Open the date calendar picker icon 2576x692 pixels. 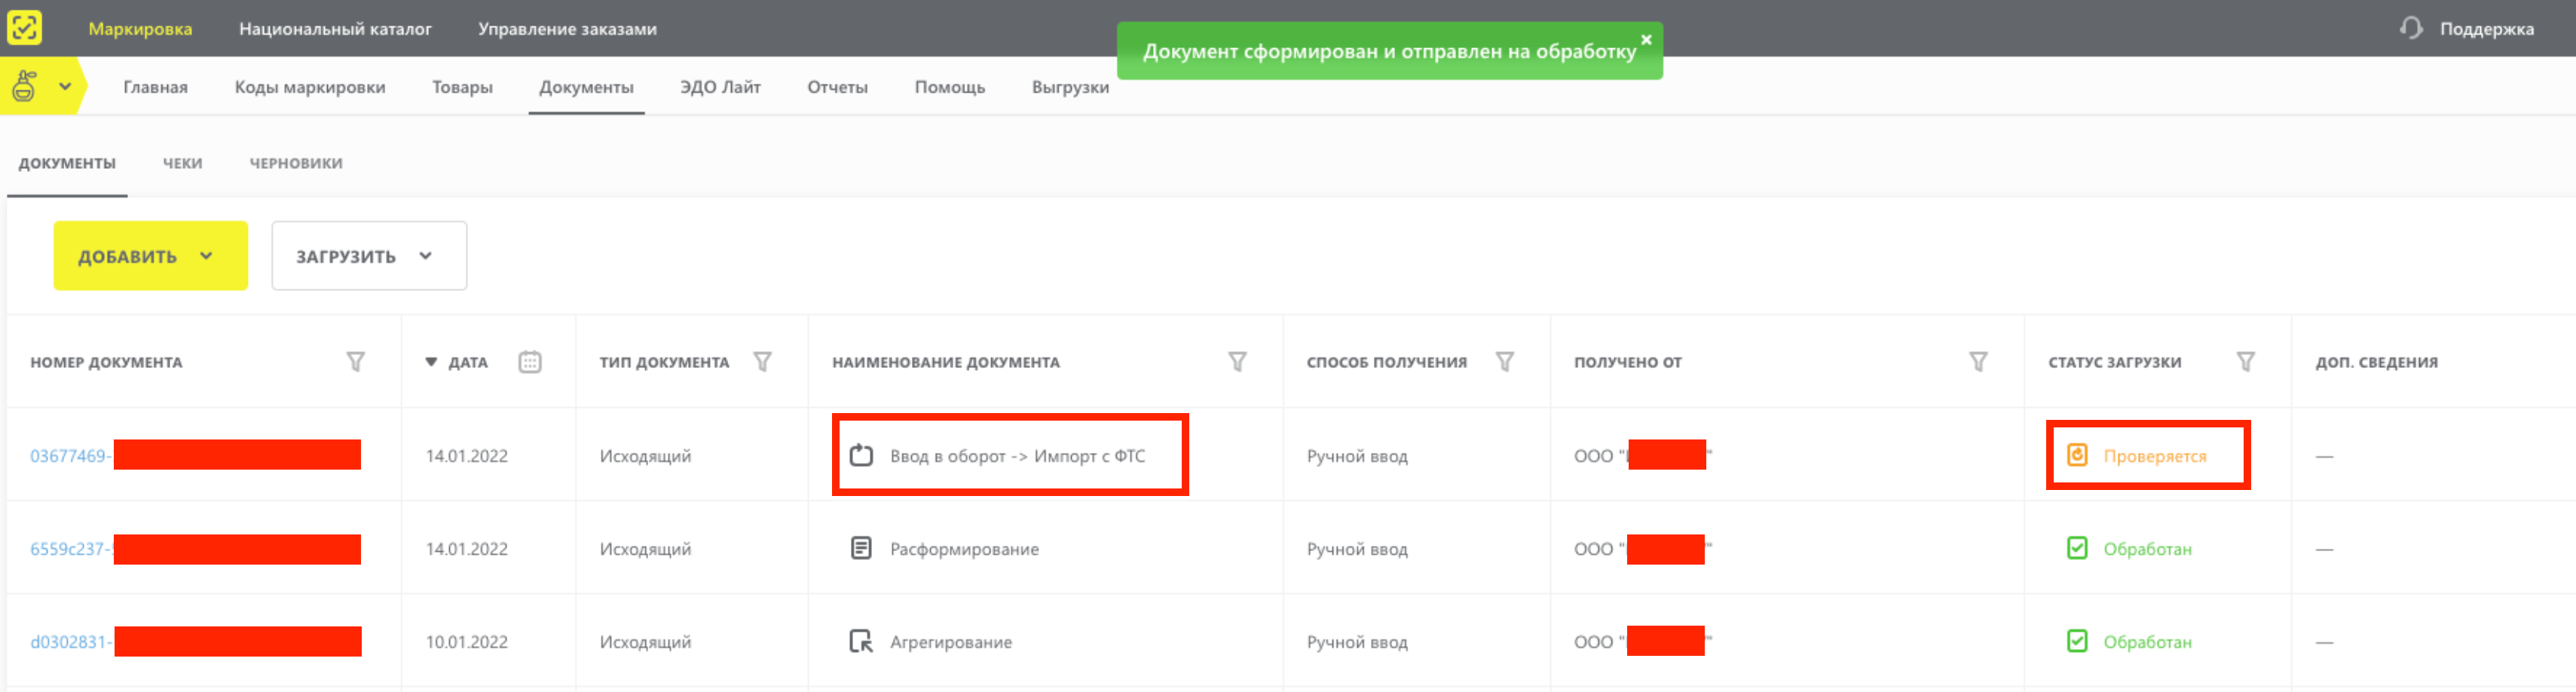530,362
